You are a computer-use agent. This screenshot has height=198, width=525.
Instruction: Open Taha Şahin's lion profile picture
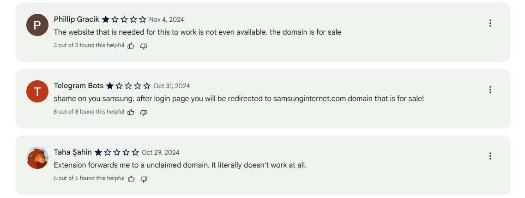(37, 158)
